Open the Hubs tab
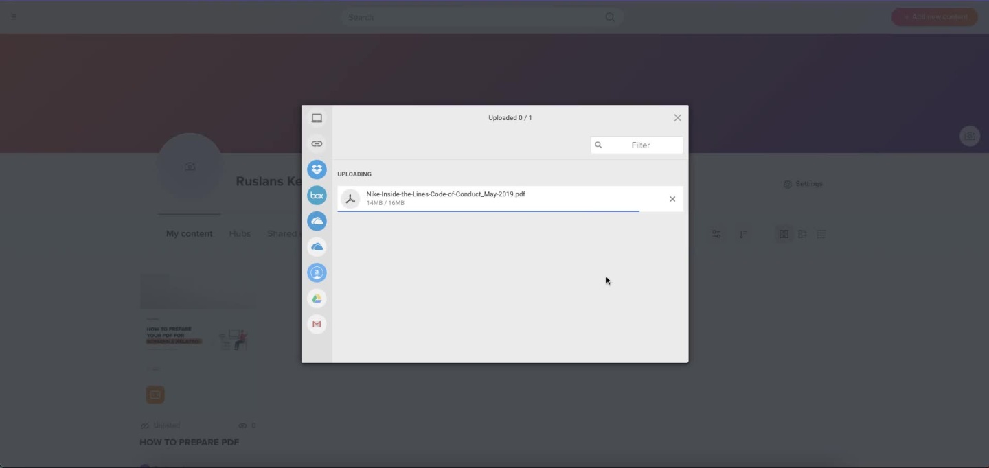989x468 pixels. [x=240, y=234]
